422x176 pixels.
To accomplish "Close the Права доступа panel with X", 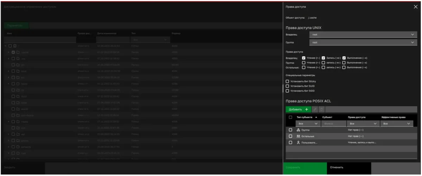I will click(x=415, y=7).
